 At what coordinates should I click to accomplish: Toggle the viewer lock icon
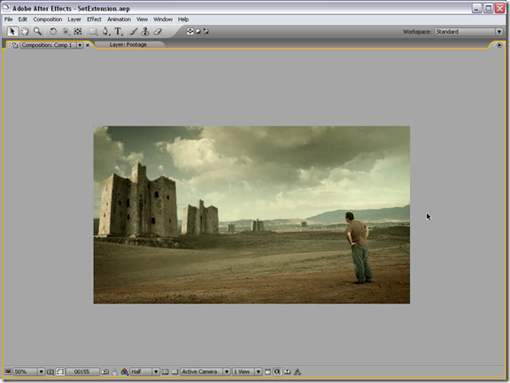(15, 45)
